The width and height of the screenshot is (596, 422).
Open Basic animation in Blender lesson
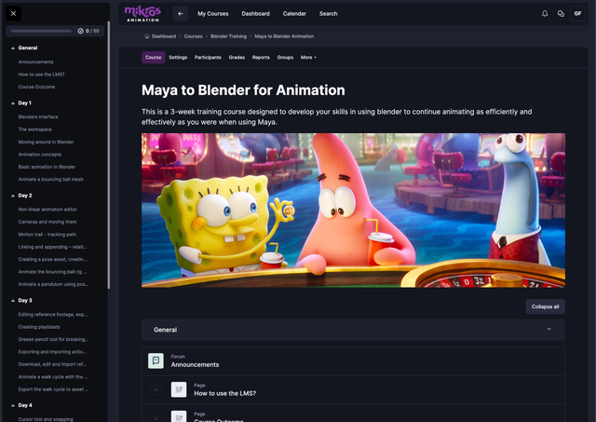tap(47, 167)
